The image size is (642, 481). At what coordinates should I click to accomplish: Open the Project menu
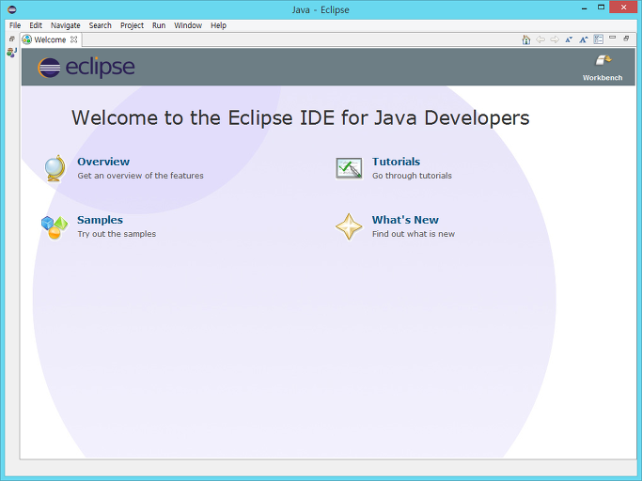(x=132, y=25)
